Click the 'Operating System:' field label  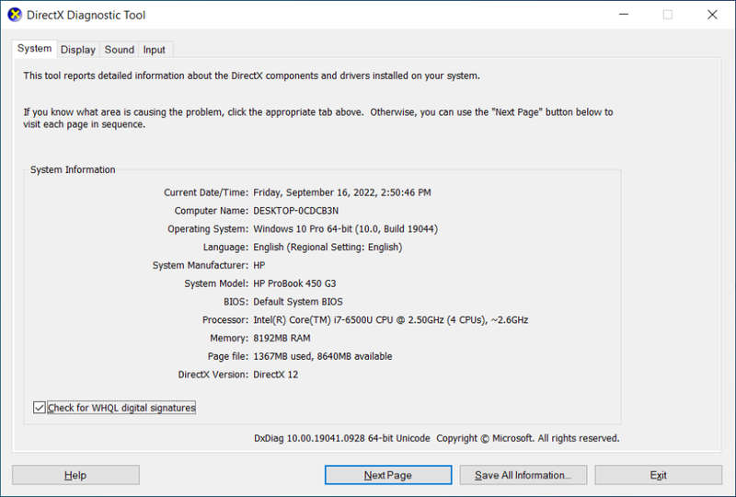point(208,229)
